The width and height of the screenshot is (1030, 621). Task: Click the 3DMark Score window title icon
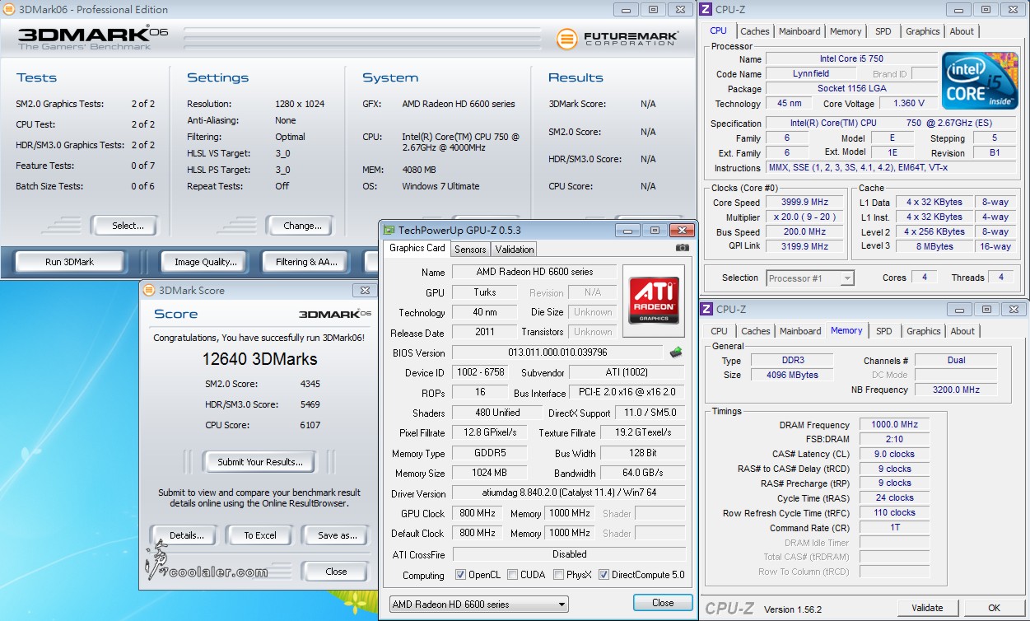(148, 290)
